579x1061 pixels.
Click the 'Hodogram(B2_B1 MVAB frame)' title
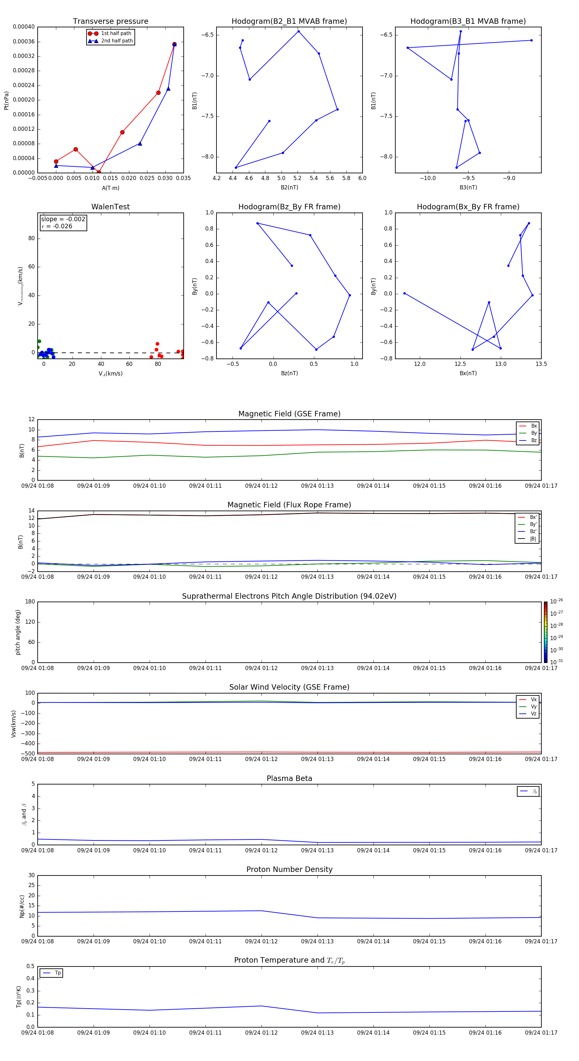[x=289, y=22]
